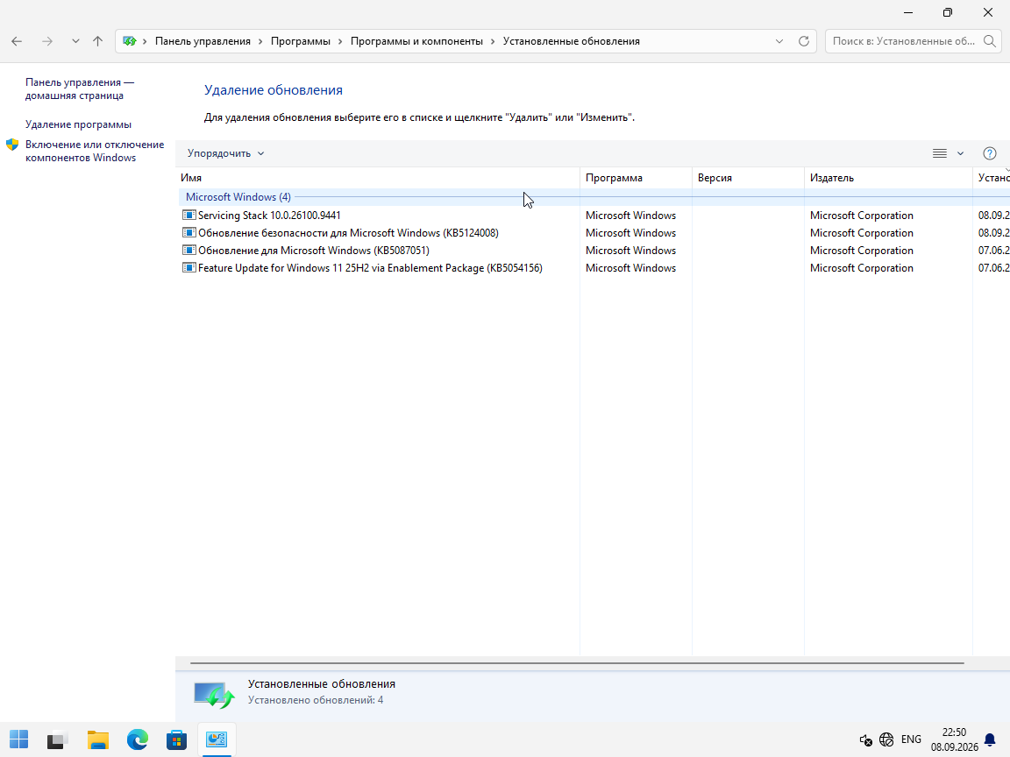1010x757 pixels.
Task: Open recent locations chevron near navigation arrows
Action: coord(75,41)
